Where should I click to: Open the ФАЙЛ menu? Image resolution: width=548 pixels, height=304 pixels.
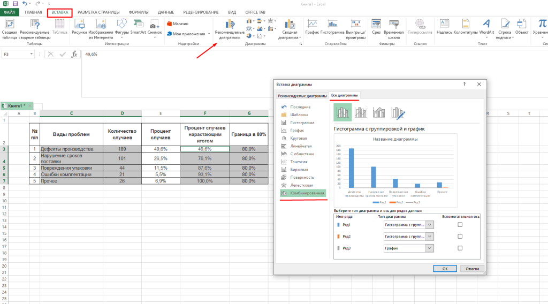click(x=10, y=12)
